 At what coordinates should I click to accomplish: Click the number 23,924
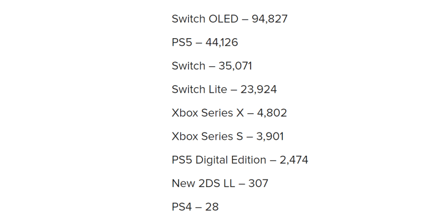point(259,90)
